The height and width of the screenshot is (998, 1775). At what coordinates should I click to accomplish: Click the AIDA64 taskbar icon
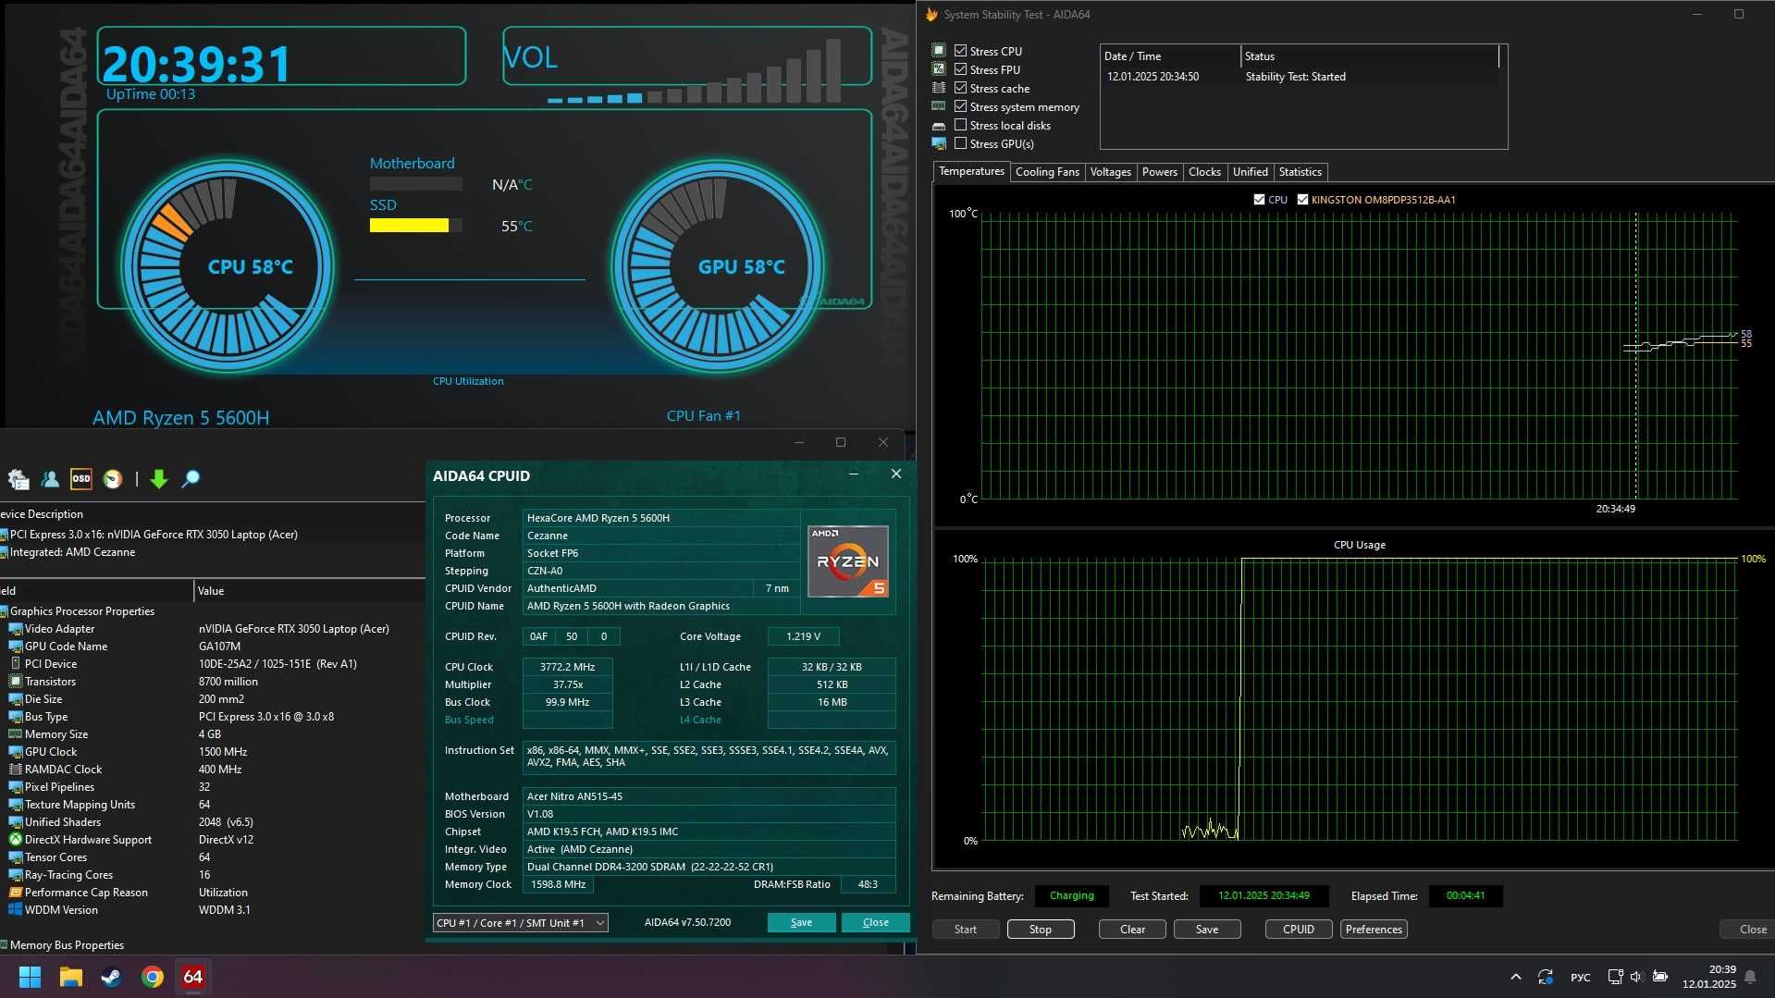point(193,977)
